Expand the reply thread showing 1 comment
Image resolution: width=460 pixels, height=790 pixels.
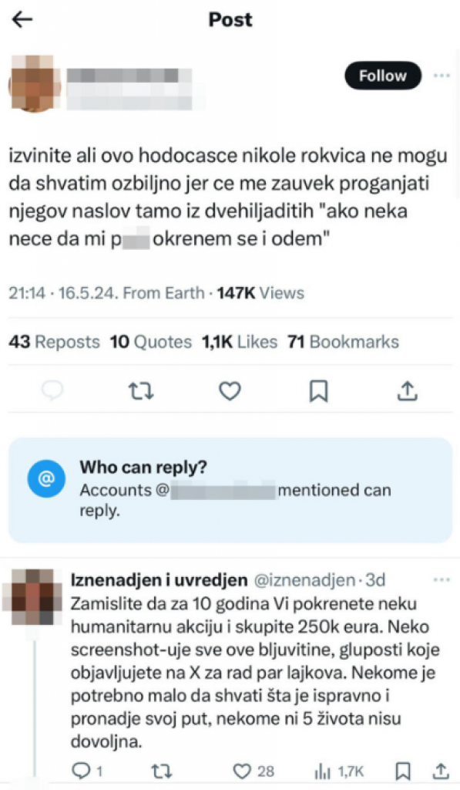[x=82, y=770]
